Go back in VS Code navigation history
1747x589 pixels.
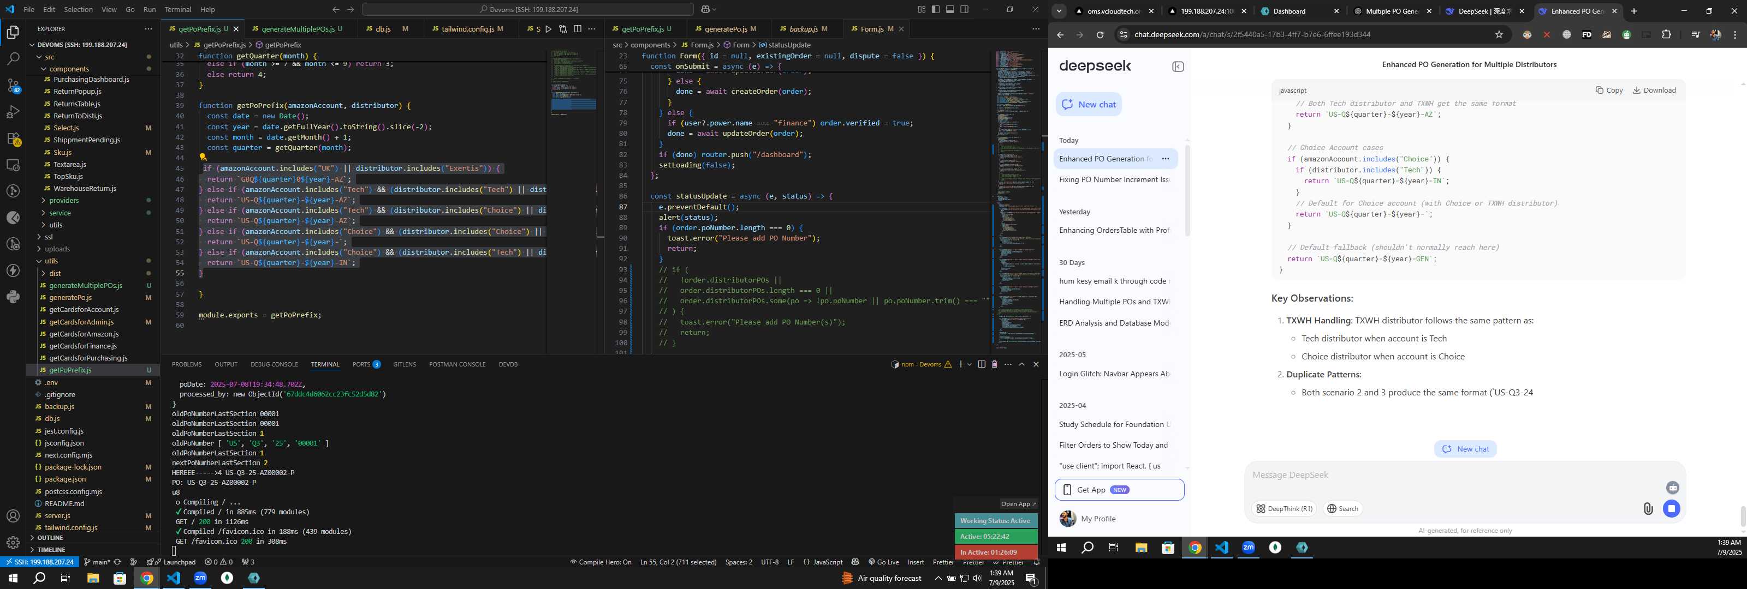(x=336, y=9)
